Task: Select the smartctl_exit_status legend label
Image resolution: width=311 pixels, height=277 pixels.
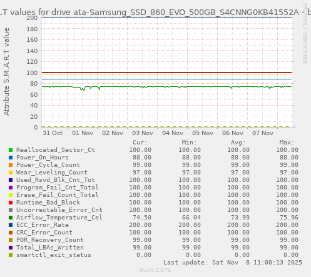Action: (54, 255)
